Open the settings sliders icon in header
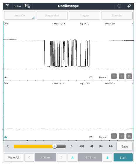 [7, 6]
